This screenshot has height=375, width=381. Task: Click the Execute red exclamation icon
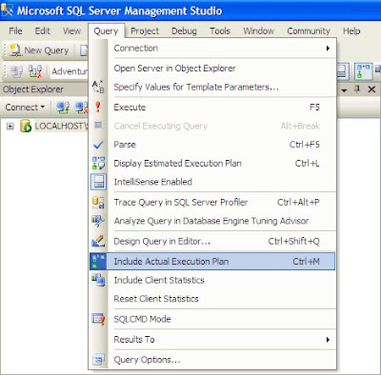(x=98, y=107)
